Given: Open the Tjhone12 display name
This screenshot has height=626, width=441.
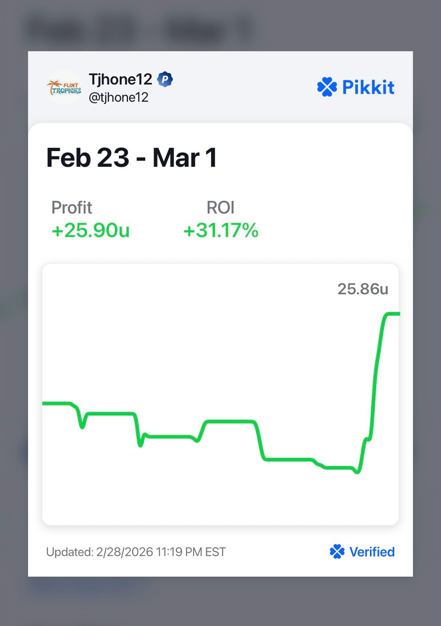Looking at the screenshot, I should 120,79.
